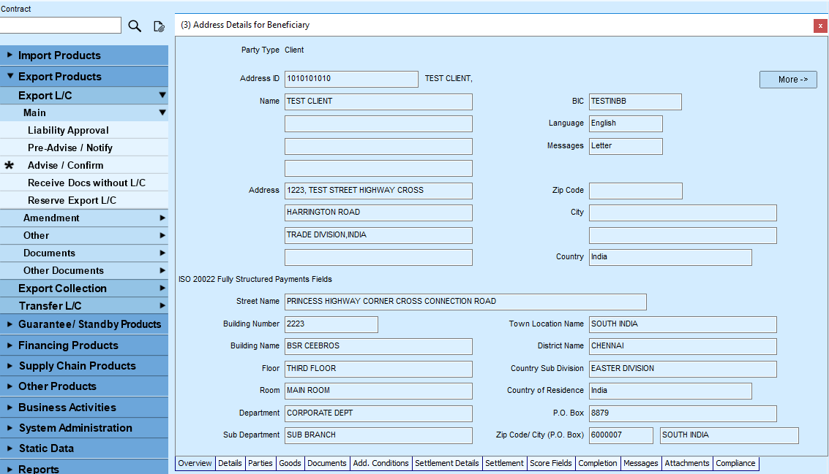This screenshot has height=474, width=829.
Task: Switch to the Overview tab
Action: [195, 464]
